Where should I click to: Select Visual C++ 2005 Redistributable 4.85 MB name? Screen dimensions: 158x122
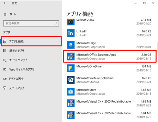point(104,102)
